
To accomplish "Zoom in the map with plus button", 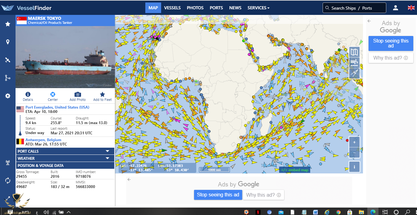I will (x=354, y=142).
